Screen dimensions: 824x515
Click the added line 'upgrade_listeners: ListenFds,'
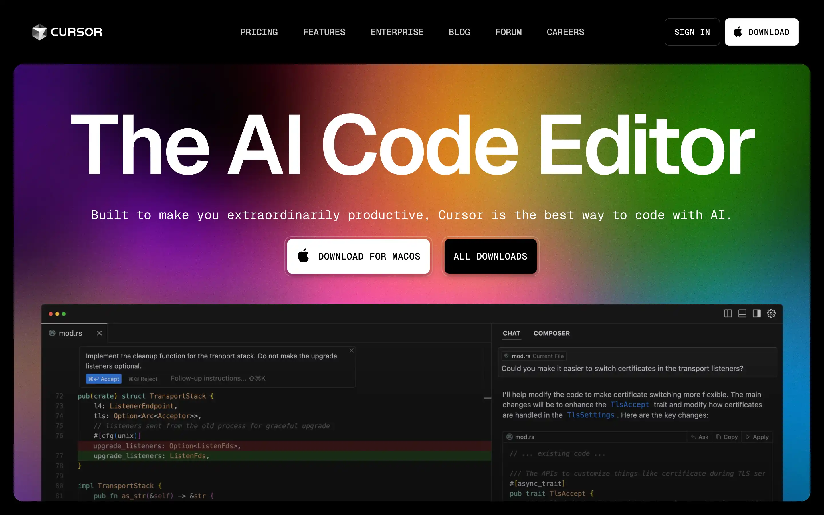(152, 456)
